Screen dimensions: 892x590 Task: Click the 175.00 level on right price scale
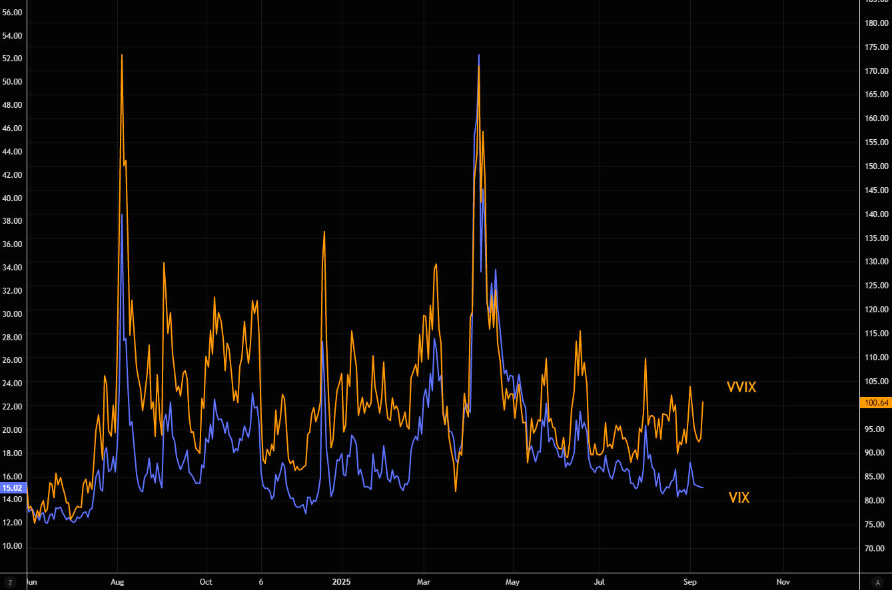(876, 47)
